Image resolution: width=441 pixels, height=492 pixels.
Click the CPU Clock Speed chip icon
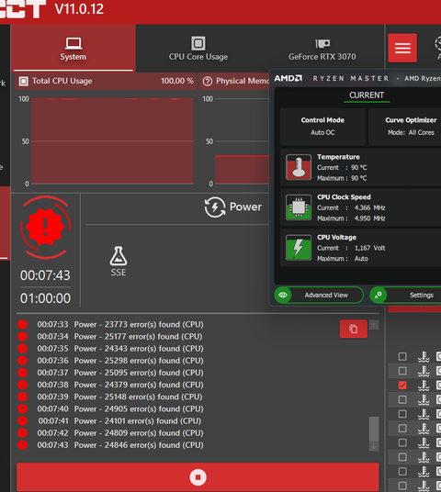299,207
